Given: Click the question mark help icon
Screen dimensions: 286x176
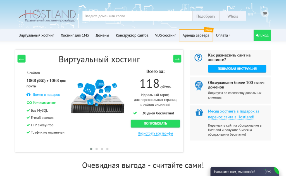Looking at the screenshot, I should pos(198,58).
